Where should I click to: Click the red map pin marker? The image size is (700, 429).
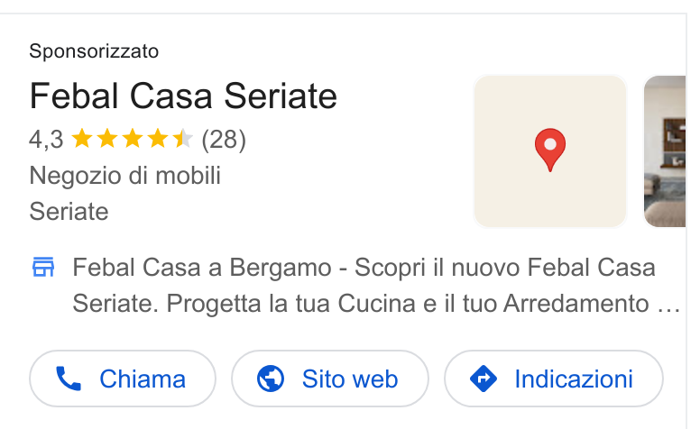point(550,150)
